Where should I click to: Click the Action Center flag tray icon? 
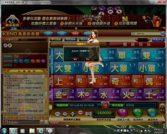pos(146,131)
